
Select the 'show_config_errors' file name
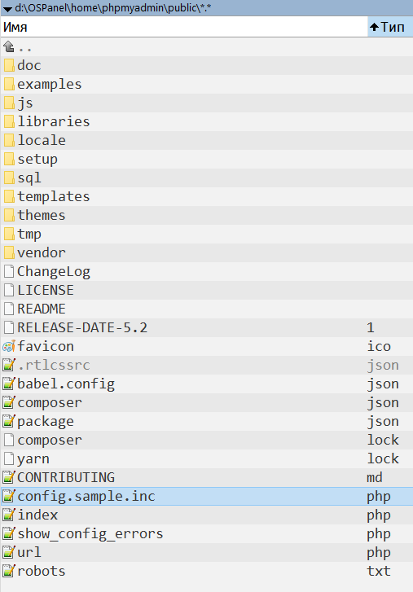coord(90,534)
